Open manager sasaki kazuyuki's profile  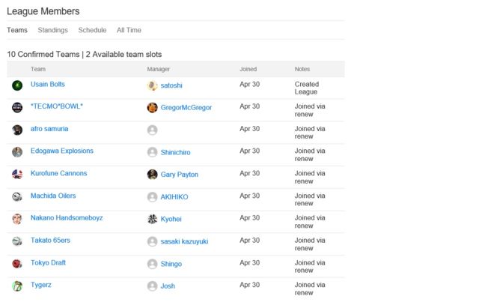(x=184, y=241)
